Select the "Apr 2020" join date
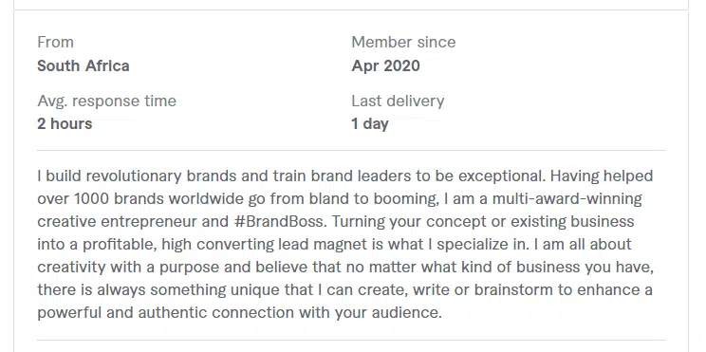 coord(385,65)
